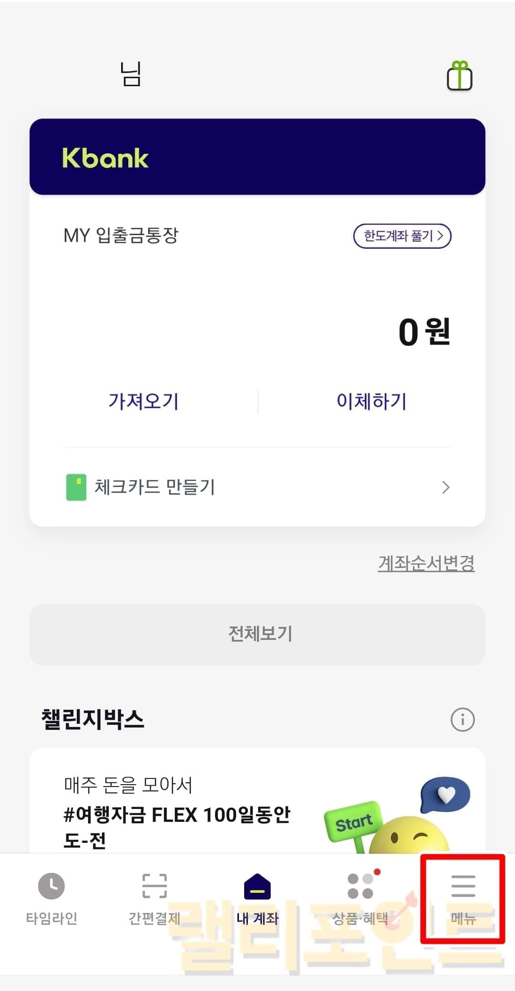Switch to the 타임라인 tab label
Screen dimensions: 515x991
[x=51, y=918]
